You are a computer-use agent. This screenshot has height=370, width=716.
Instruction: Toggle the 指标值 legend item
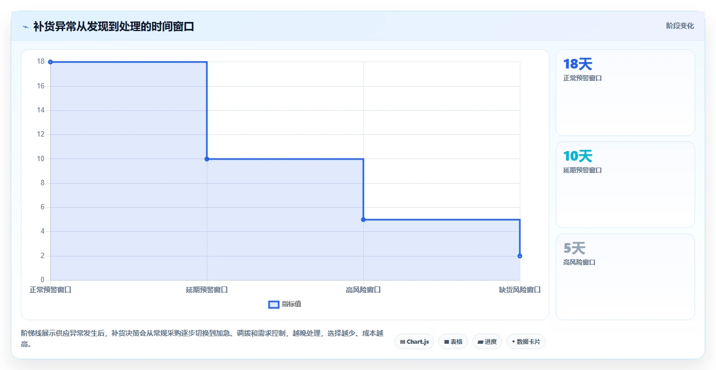(x=285, y=304)
